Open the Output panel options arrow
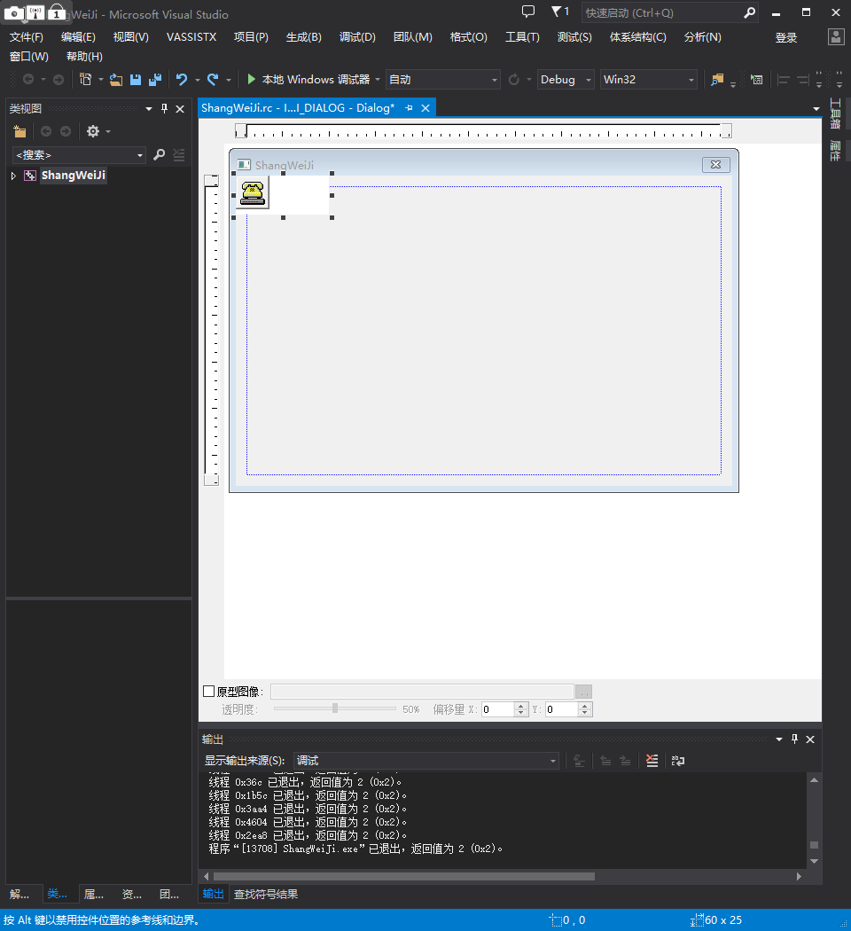Screen dimensions: 851x931 click(779, 739)
